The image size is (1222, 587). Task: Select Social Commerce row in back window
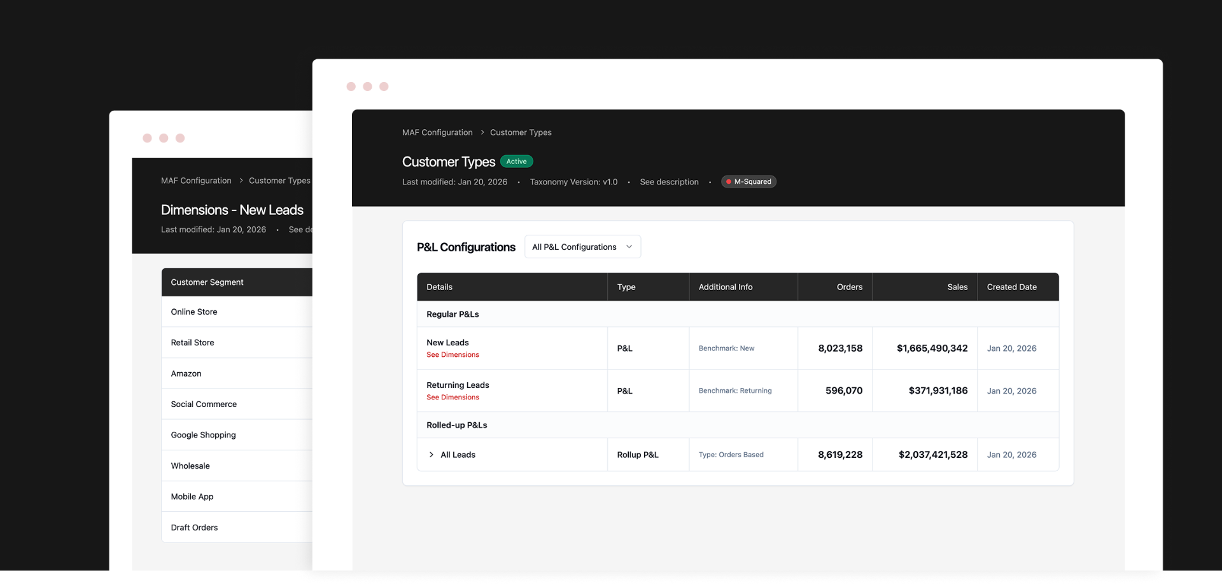237,404
